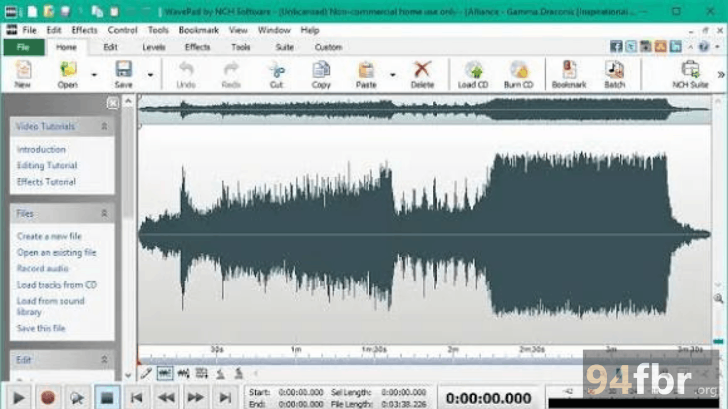Start recording with the red Record button
The height and width of the screenshot is (409, 728).
pyautogui.click(x=48, y=397)
